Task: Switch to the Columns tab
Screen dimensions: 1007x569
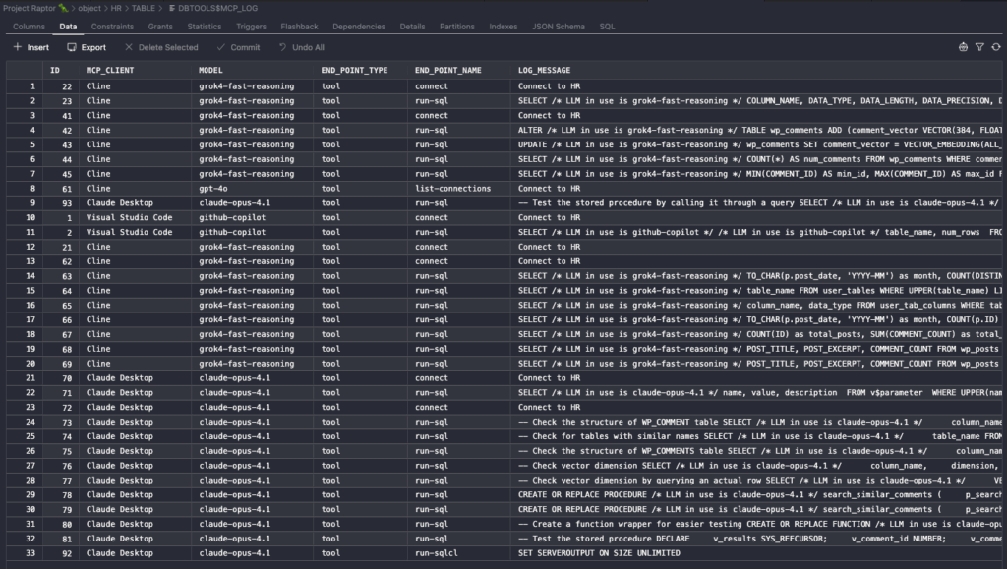Action: (29, 27)
